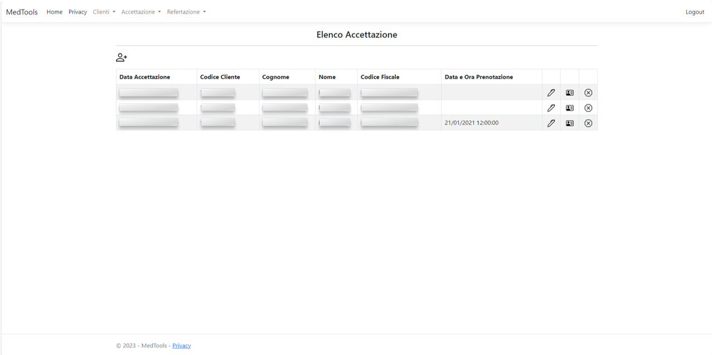Click the Logout link
The image size is (712, 355).
pyautogui.click(x=695, y=12)
